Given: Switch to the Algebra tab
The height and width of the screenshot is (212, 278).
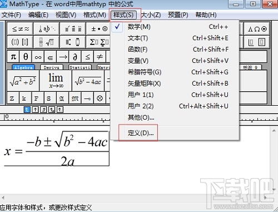Looking at the screenshot, I should 23,67.
